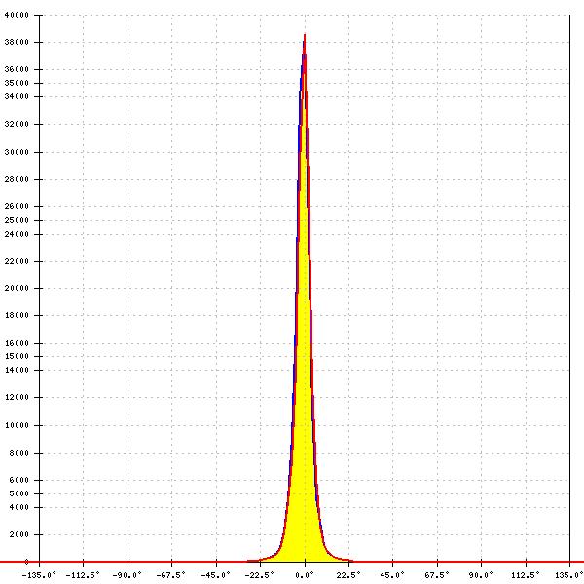Click the 10000 y-axis label

pyautogui.click(x=17, y=425)
